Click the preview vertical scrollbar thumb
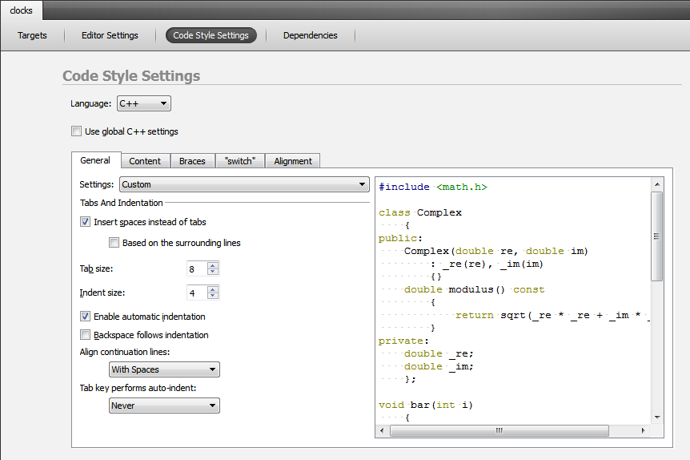Viewport: 690px width, 460px height. coord(657,236)
